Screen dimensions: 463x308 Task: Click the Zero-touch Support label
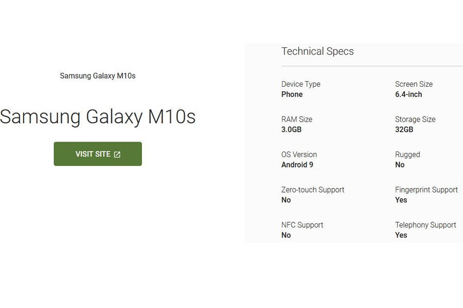tap(313, 189)
